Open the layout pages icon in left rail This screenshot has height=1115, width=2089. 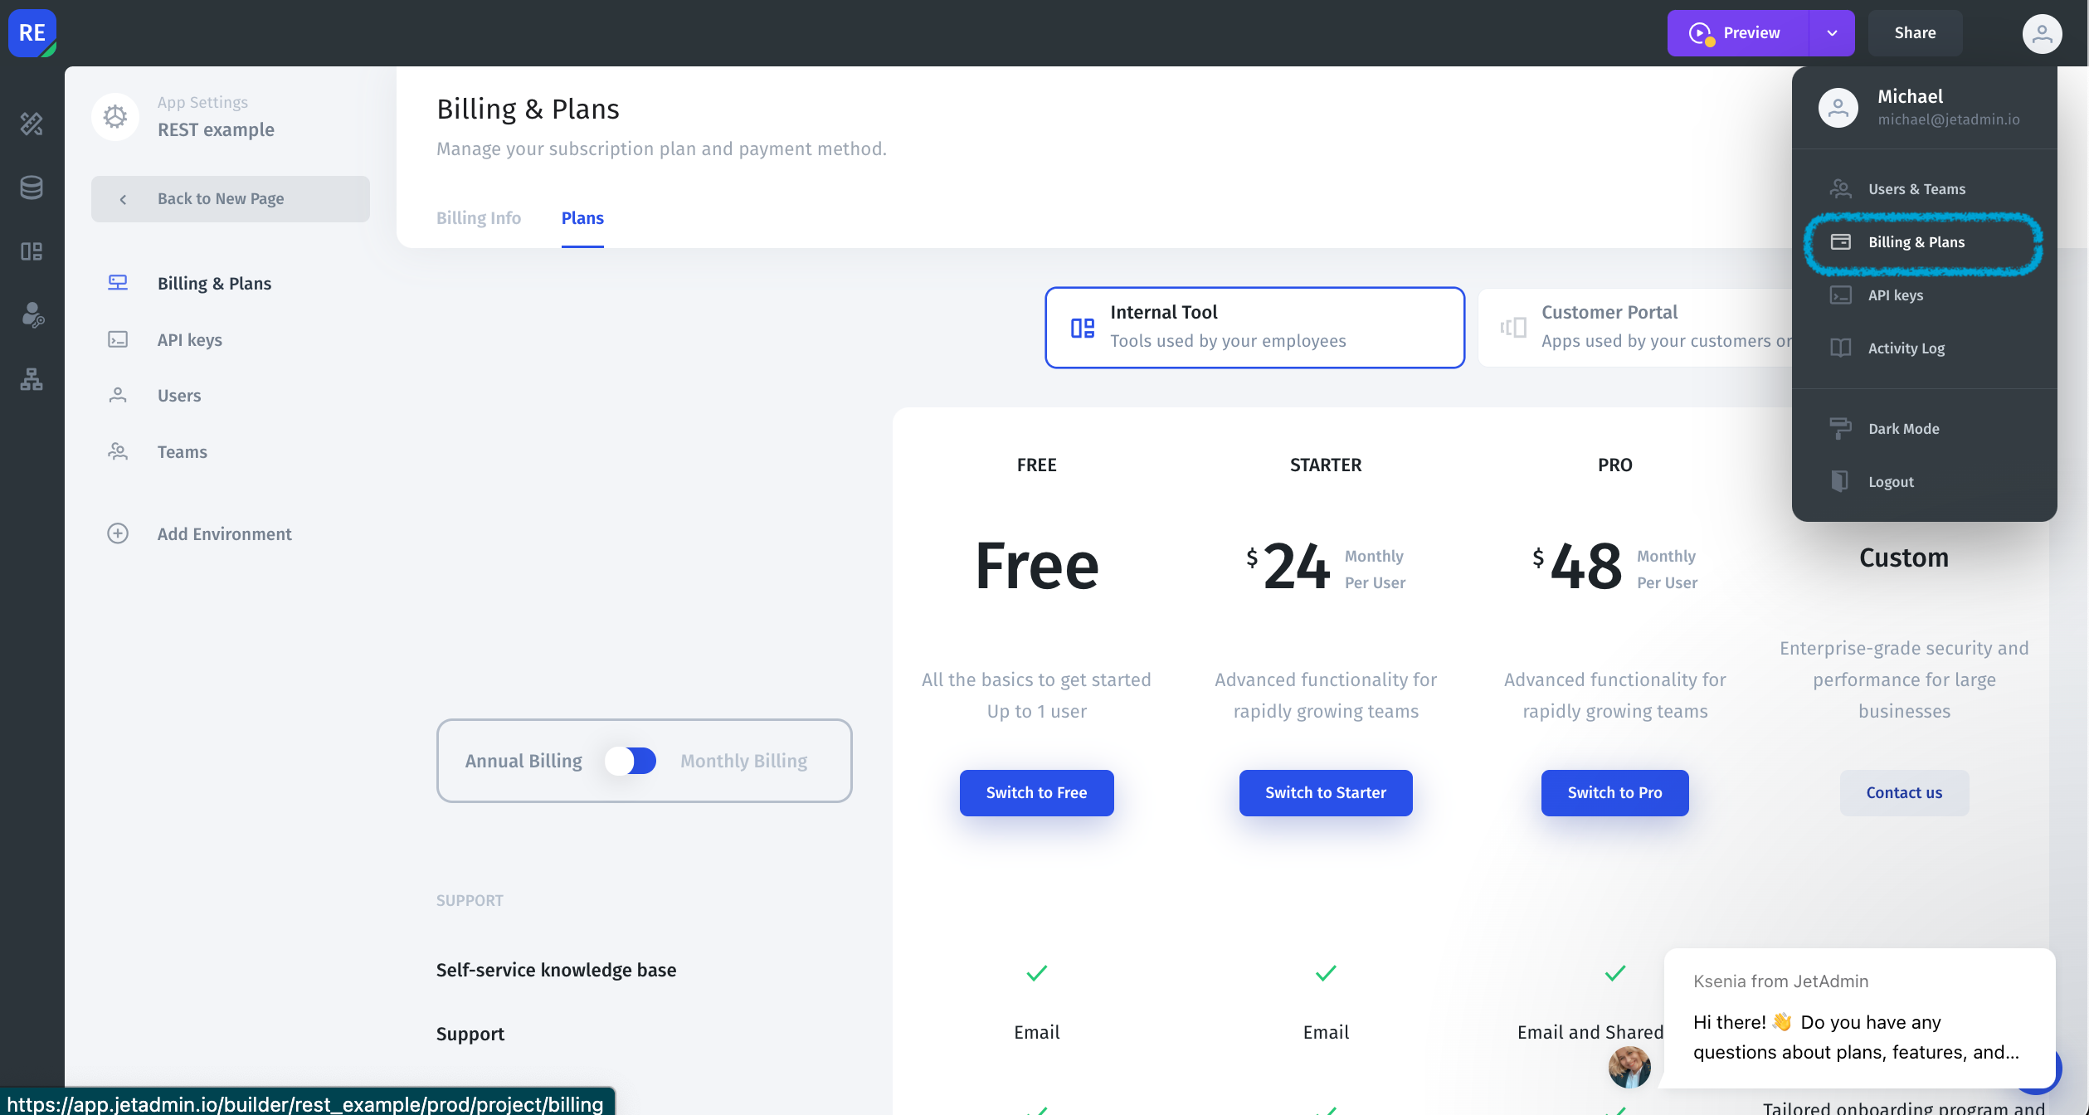[x=32, y=251]
